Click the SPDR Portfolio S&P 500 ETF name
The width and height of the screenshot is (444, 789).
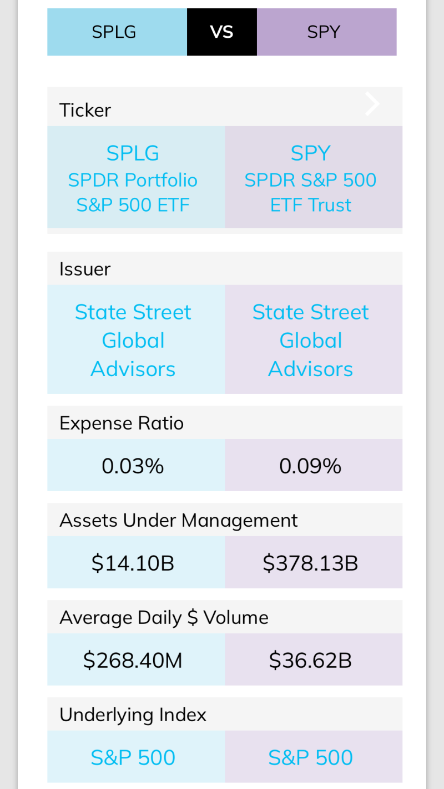click(133, 192)
